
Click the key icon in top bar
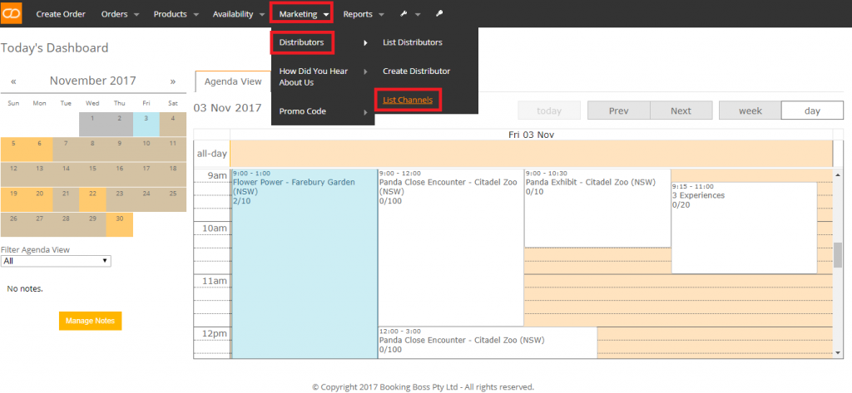tap(439, 14)
